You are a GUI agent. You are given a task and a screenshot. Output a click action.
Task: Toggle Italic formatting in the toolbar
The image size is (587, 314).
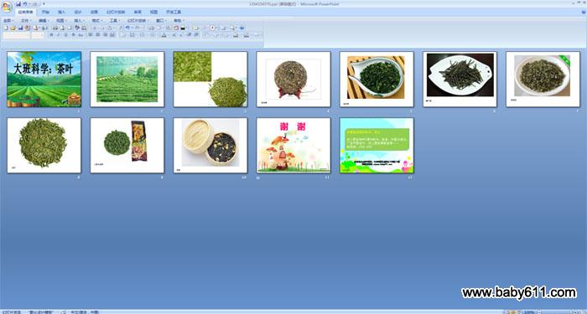click(x=59, y=35)
